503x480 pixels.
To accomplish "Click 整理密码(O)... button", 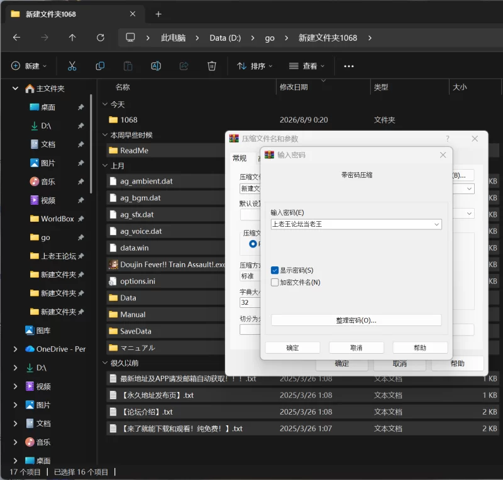I will (356, 320).
